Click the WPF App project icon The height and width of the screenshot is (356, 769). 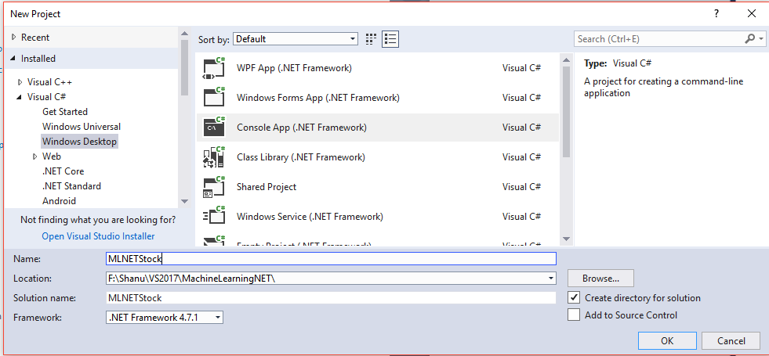coord(214,68)
